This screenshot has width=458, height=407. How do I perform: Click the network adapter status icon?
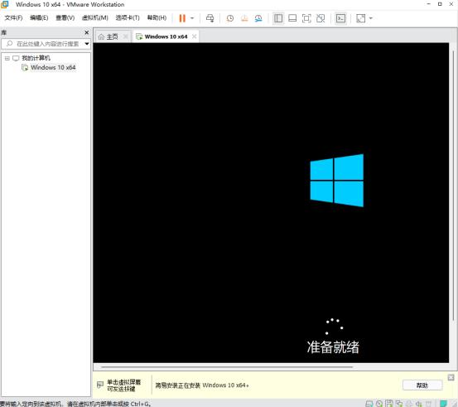(x=398, y=404)
